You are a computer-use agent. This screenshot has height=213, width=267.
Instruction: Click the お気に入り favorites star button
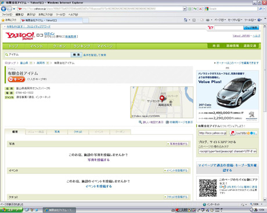click(9, 20)
